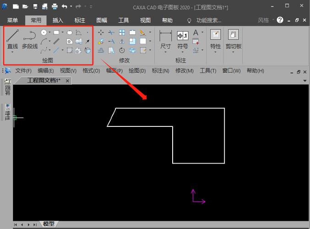The width and height of the screenshot is (310, 229).
Task: Select the Rotate tool
Action: point(122,50)
